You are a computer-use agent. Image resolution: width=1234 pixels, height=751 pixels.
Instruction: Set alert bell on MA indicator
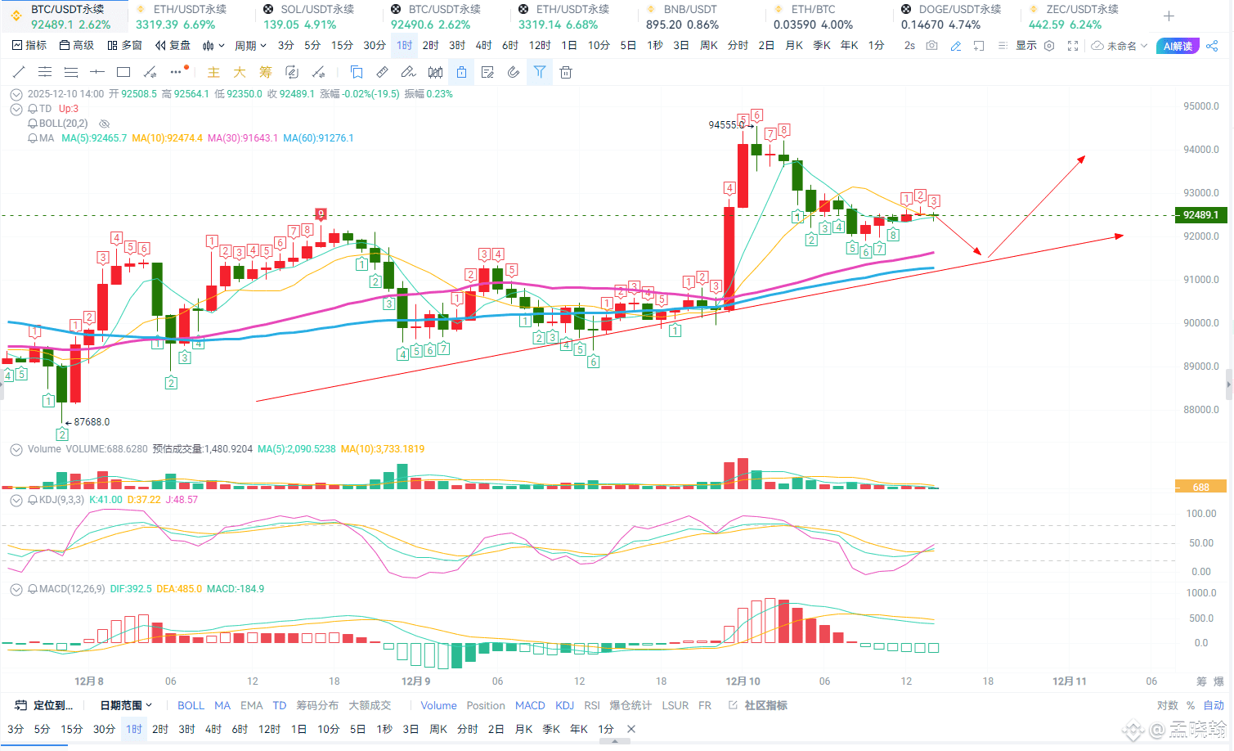(x=33, y=138)
